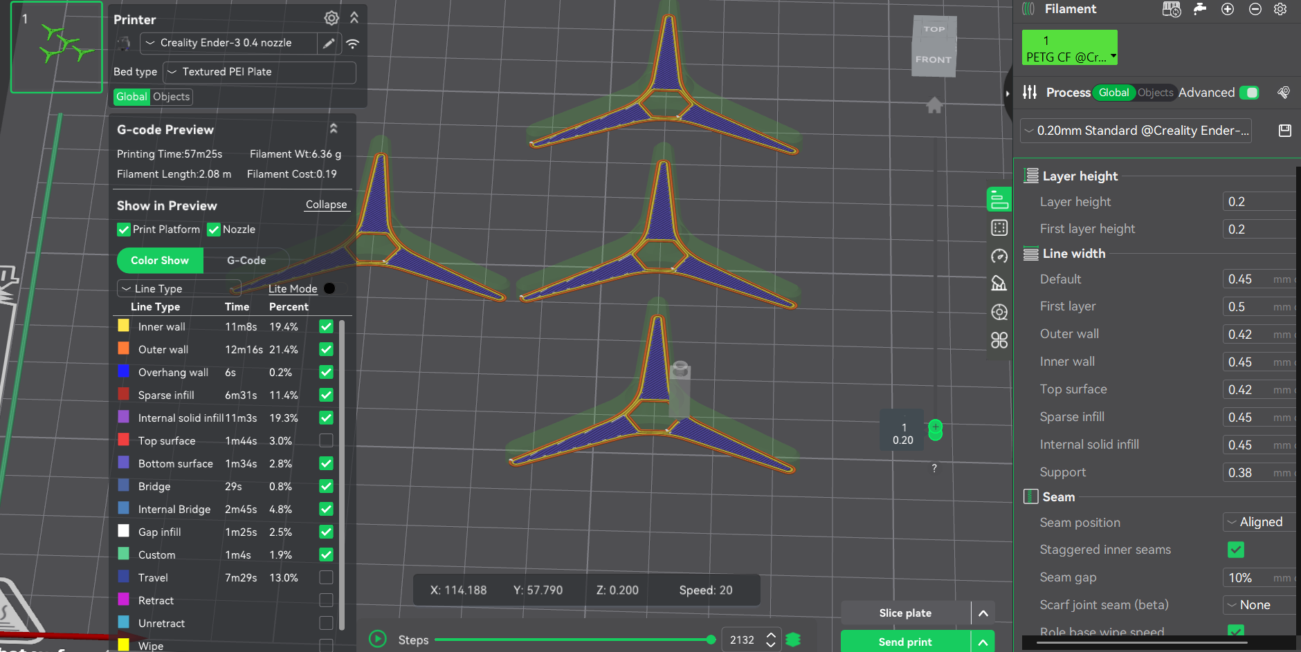Click the filament flushing icon in Filament header
This screenshot has height=652, width=1301.
[x=1200, y=8]
